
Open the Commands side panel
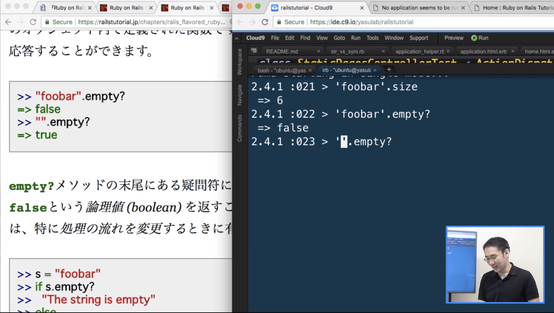pos(240,128)
